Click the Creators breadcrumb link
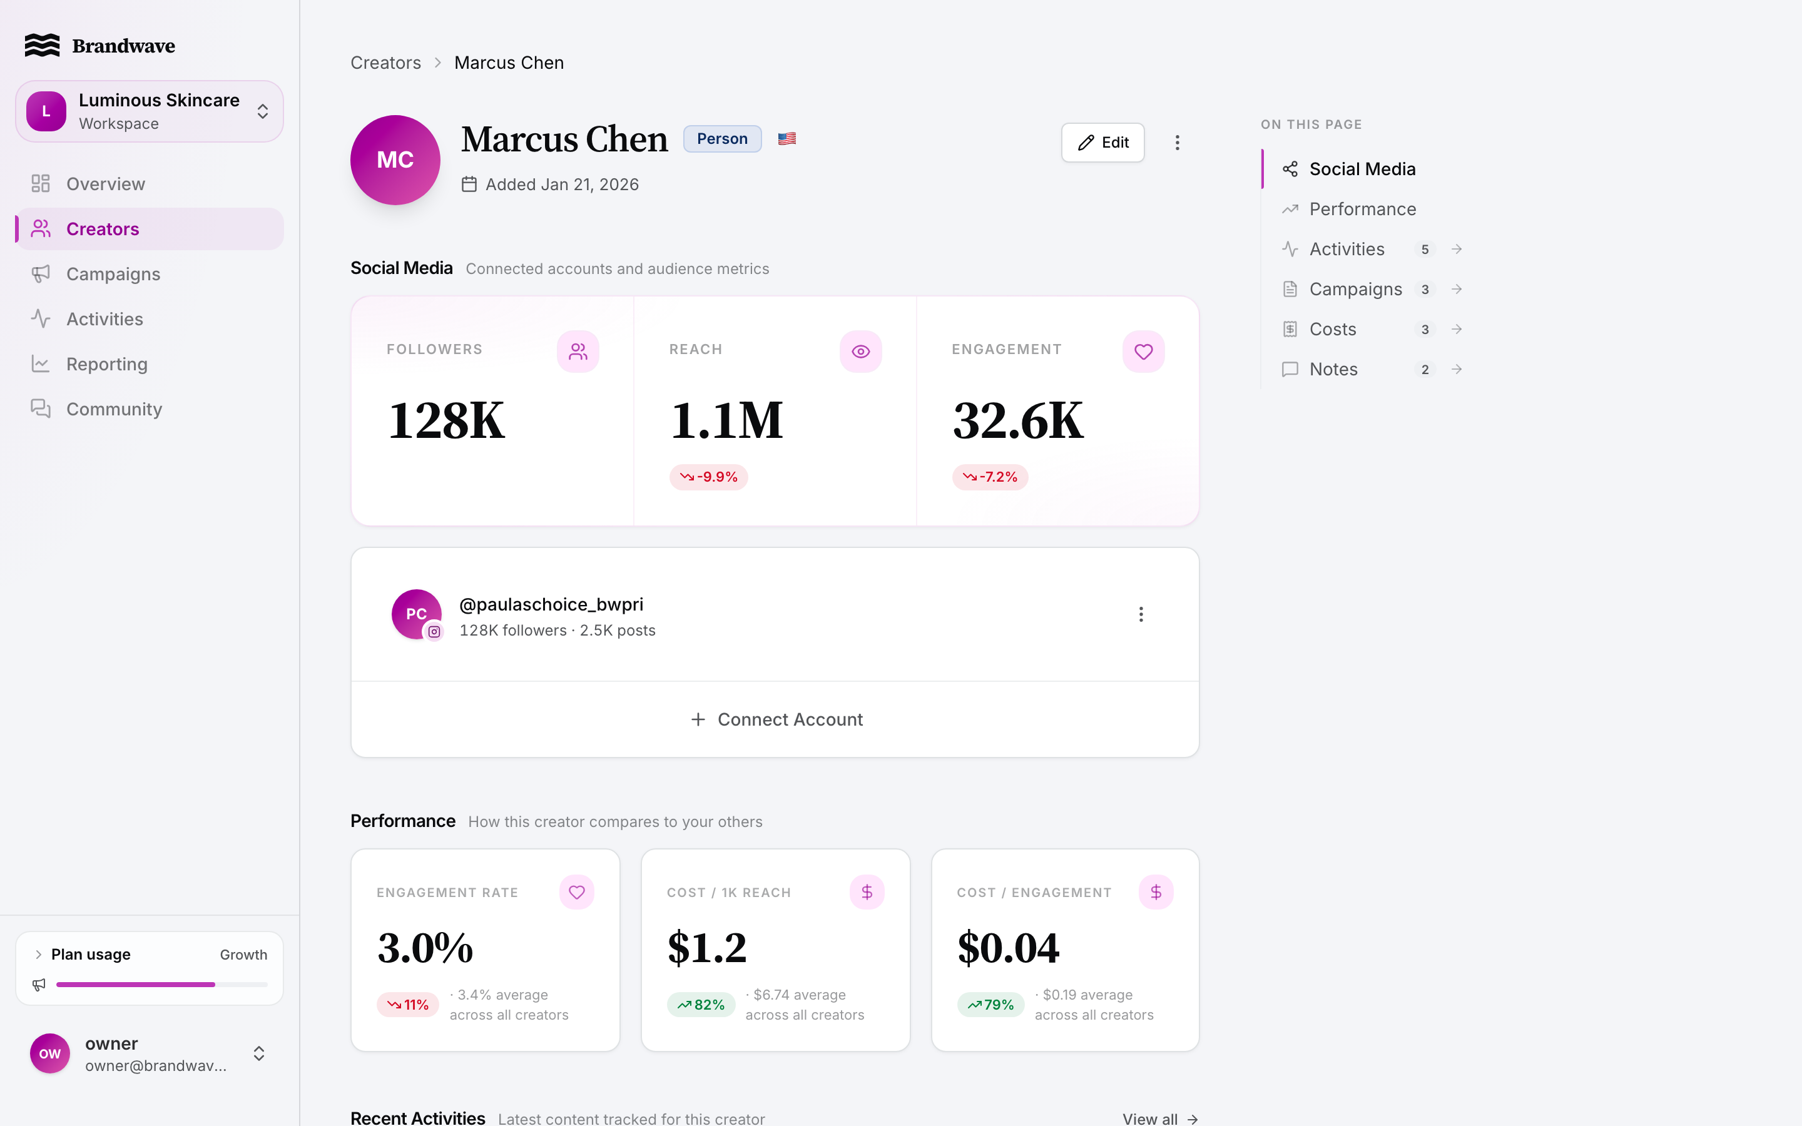 click(x=385, y=63)
